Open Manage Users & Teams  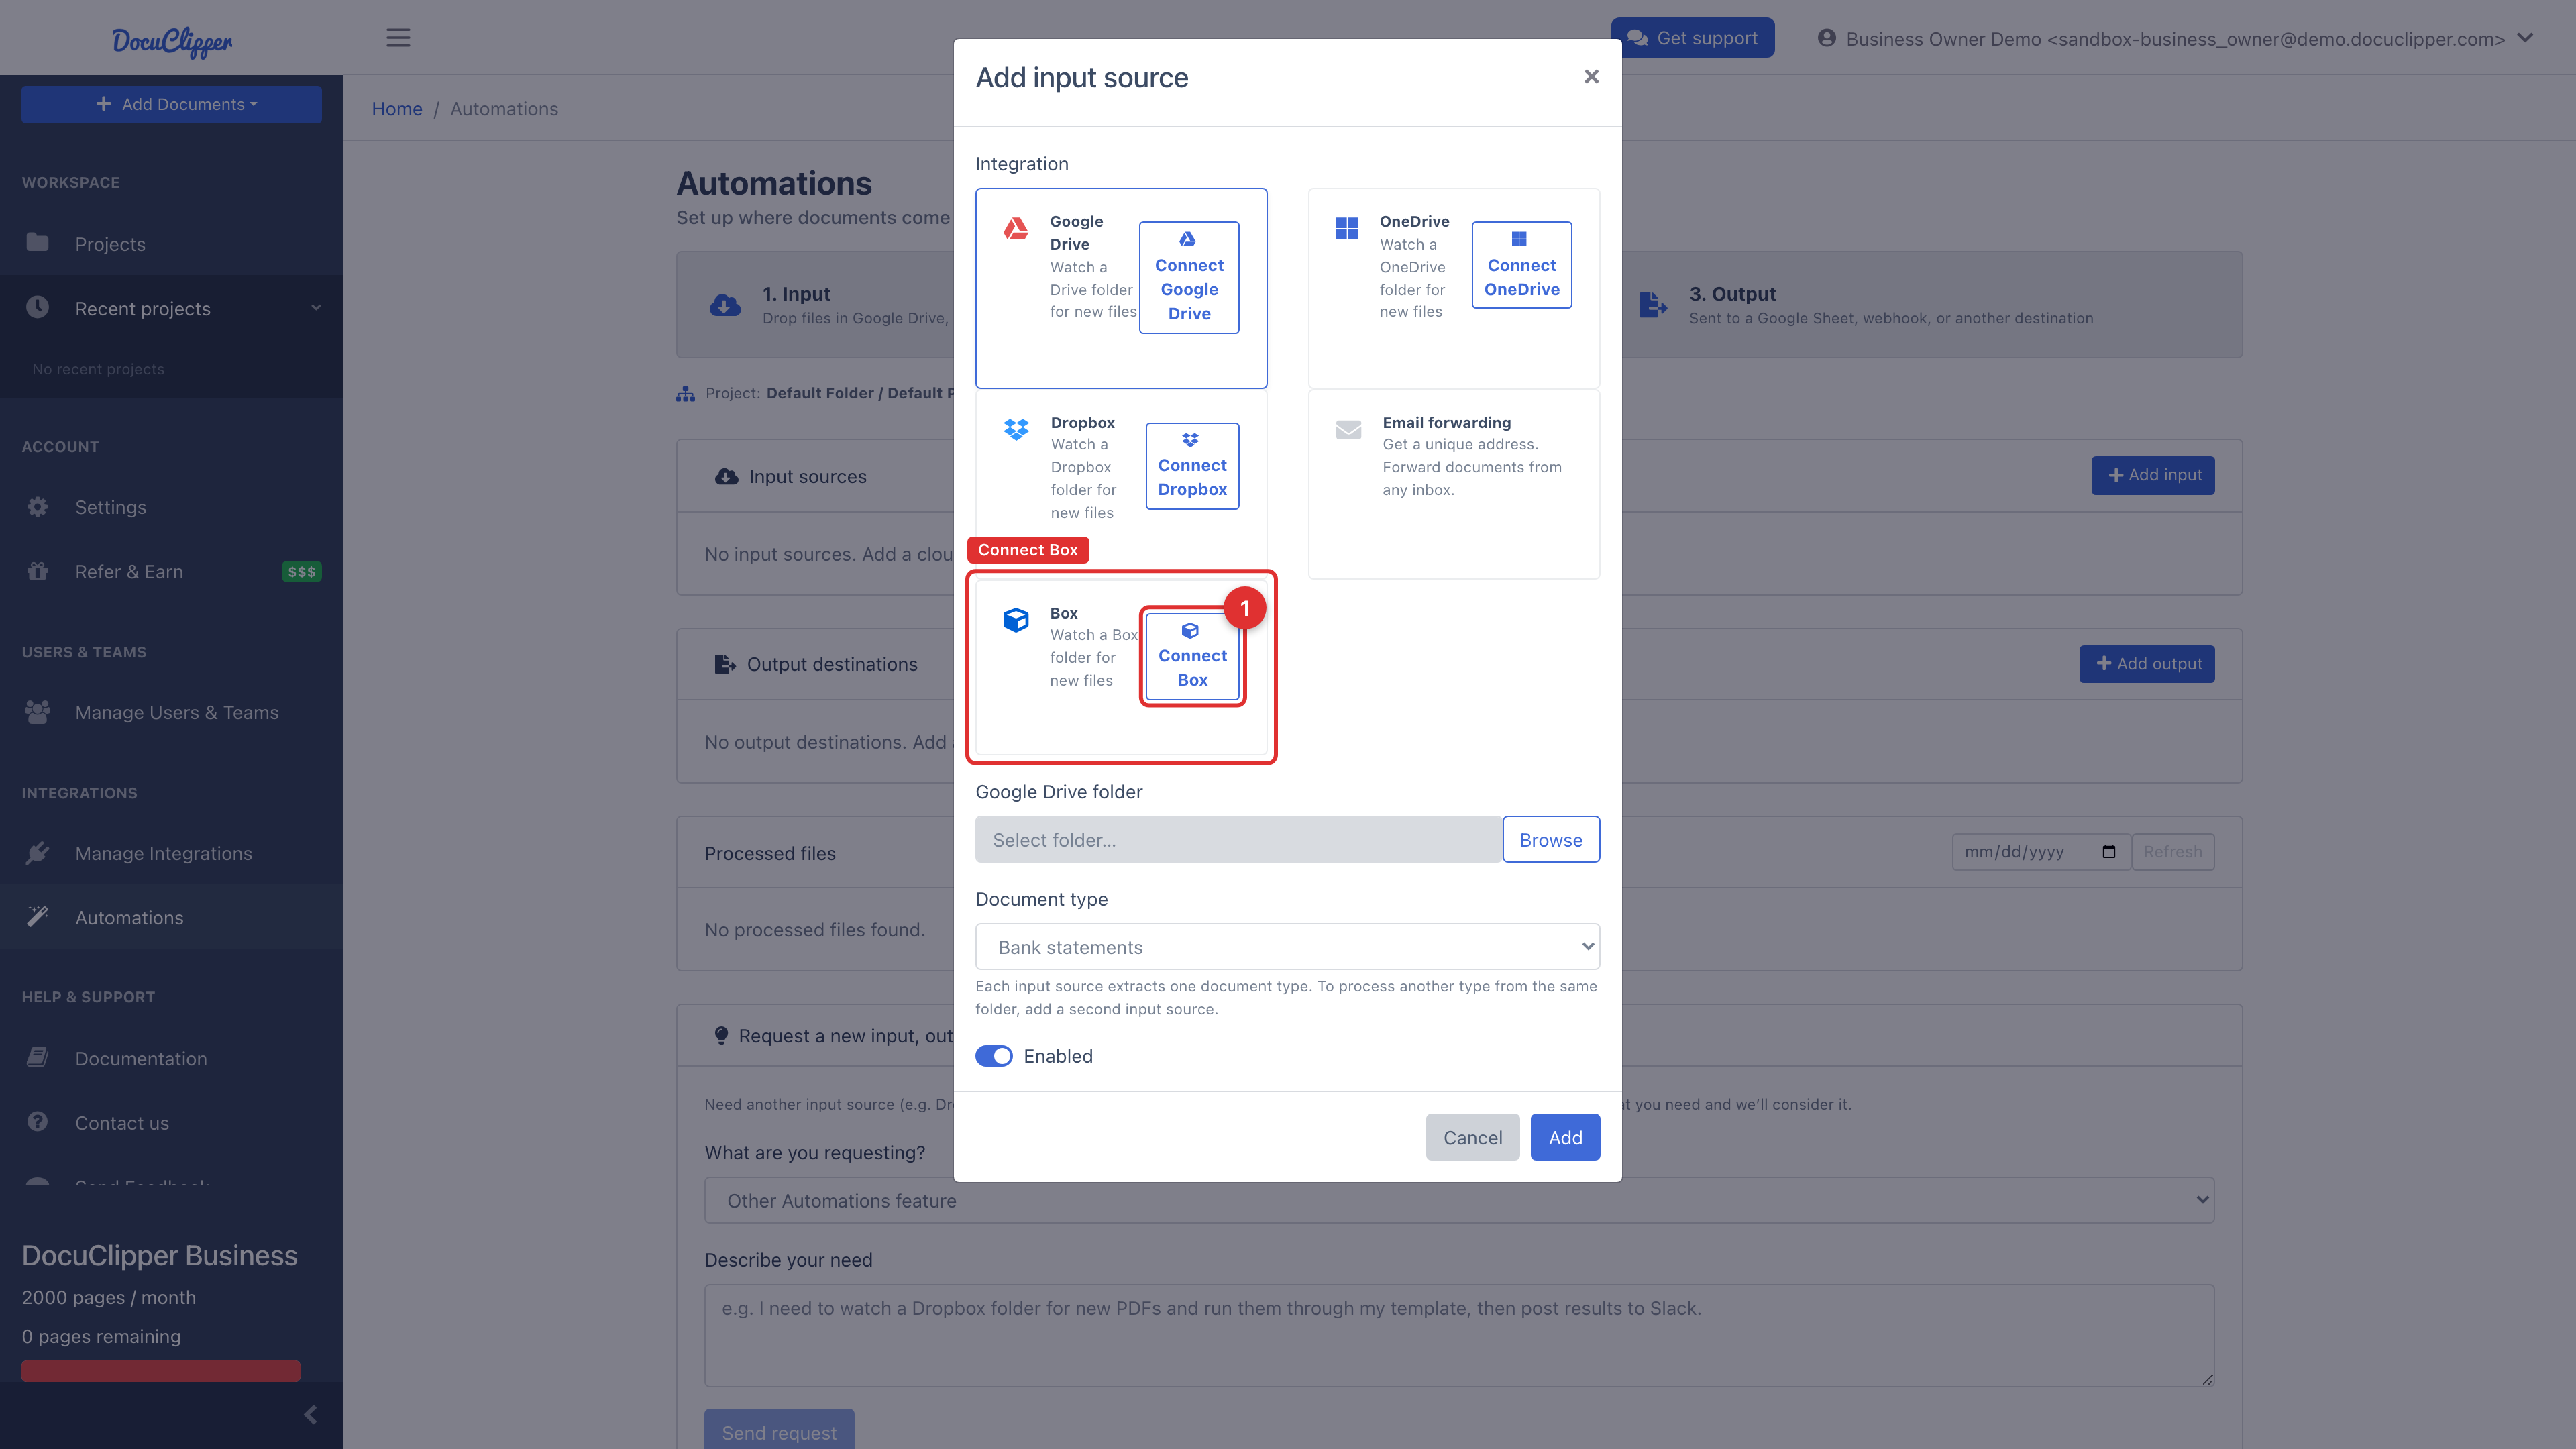(172, 712)
